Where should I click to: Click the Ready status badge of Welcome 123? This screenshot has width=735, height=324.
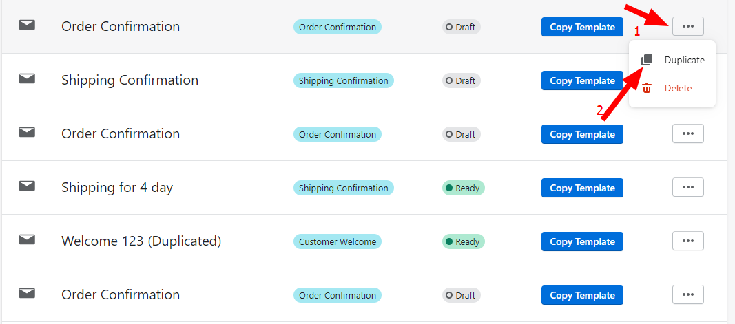[x=463, y=242]
